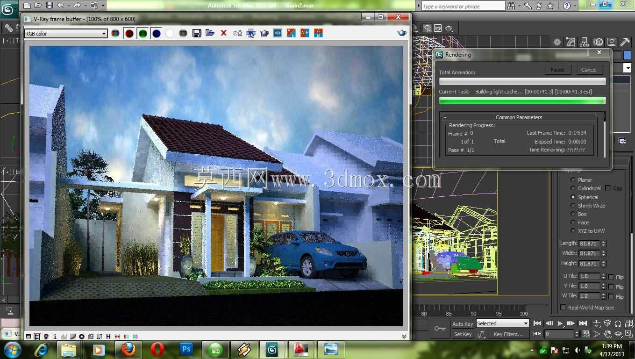Step to next frame
This screenshot has height=359, width=635.
tap(571, 323)
